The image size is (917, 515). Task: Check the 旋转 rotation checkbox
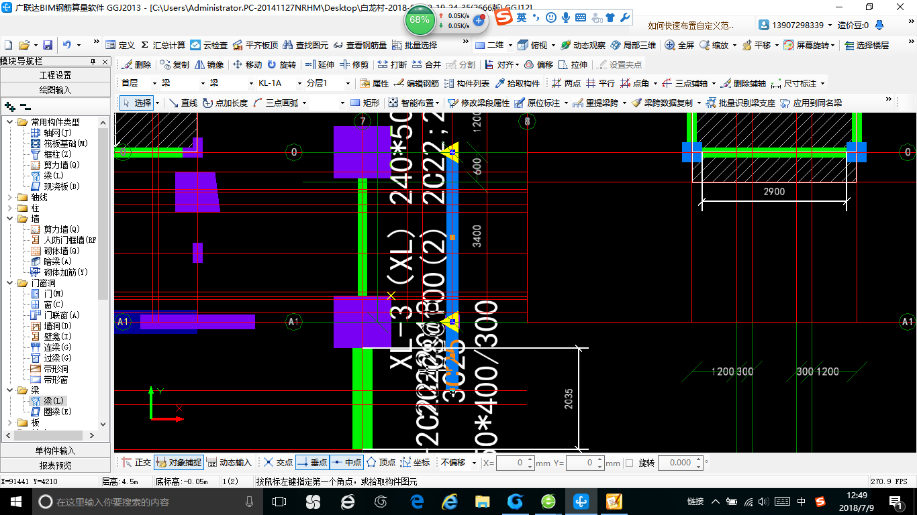pyautogui.click(x=629, y=463)
